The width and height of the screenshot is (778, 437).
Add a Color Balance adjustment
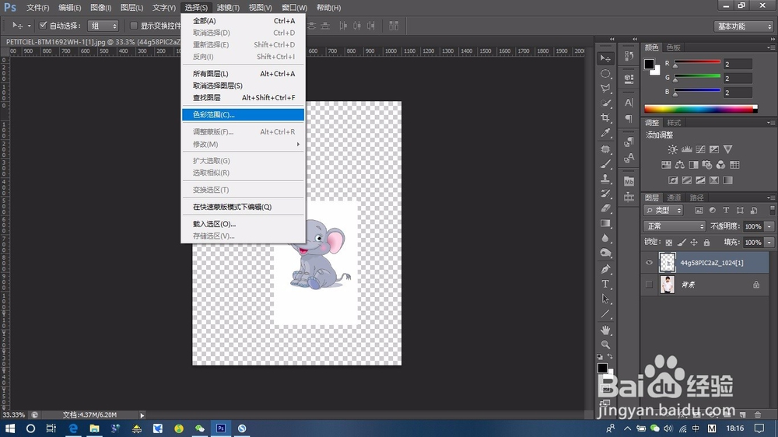680,165
